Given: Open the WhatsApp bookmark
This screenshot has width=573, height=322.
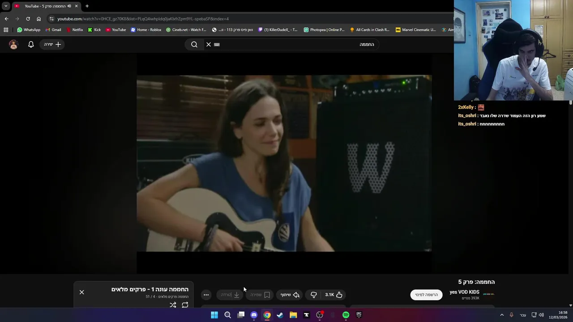Looking at the screenshot, I should pos(29,30).
